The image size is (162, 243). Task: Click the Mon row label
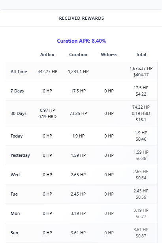pos(15,213)
